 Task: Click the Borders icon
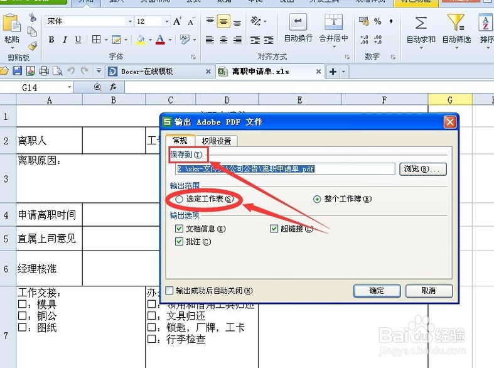97,40
